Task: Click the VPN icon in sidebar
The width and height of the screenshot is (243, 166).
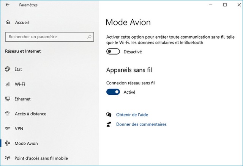Action: click(x=7, y=128)
